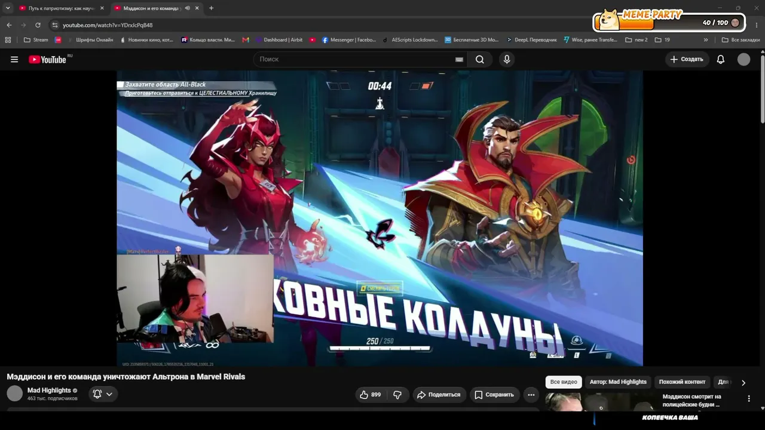765x430 pixels.
Task: Click the video title text 'Мэддисон и его команда уничтожают Альтрона'
Action: 126,377
